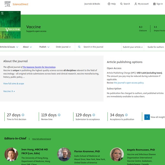This screenshot has height=165, width=165.
Task: Open My account person icon
Action: [x=136, y=4]
